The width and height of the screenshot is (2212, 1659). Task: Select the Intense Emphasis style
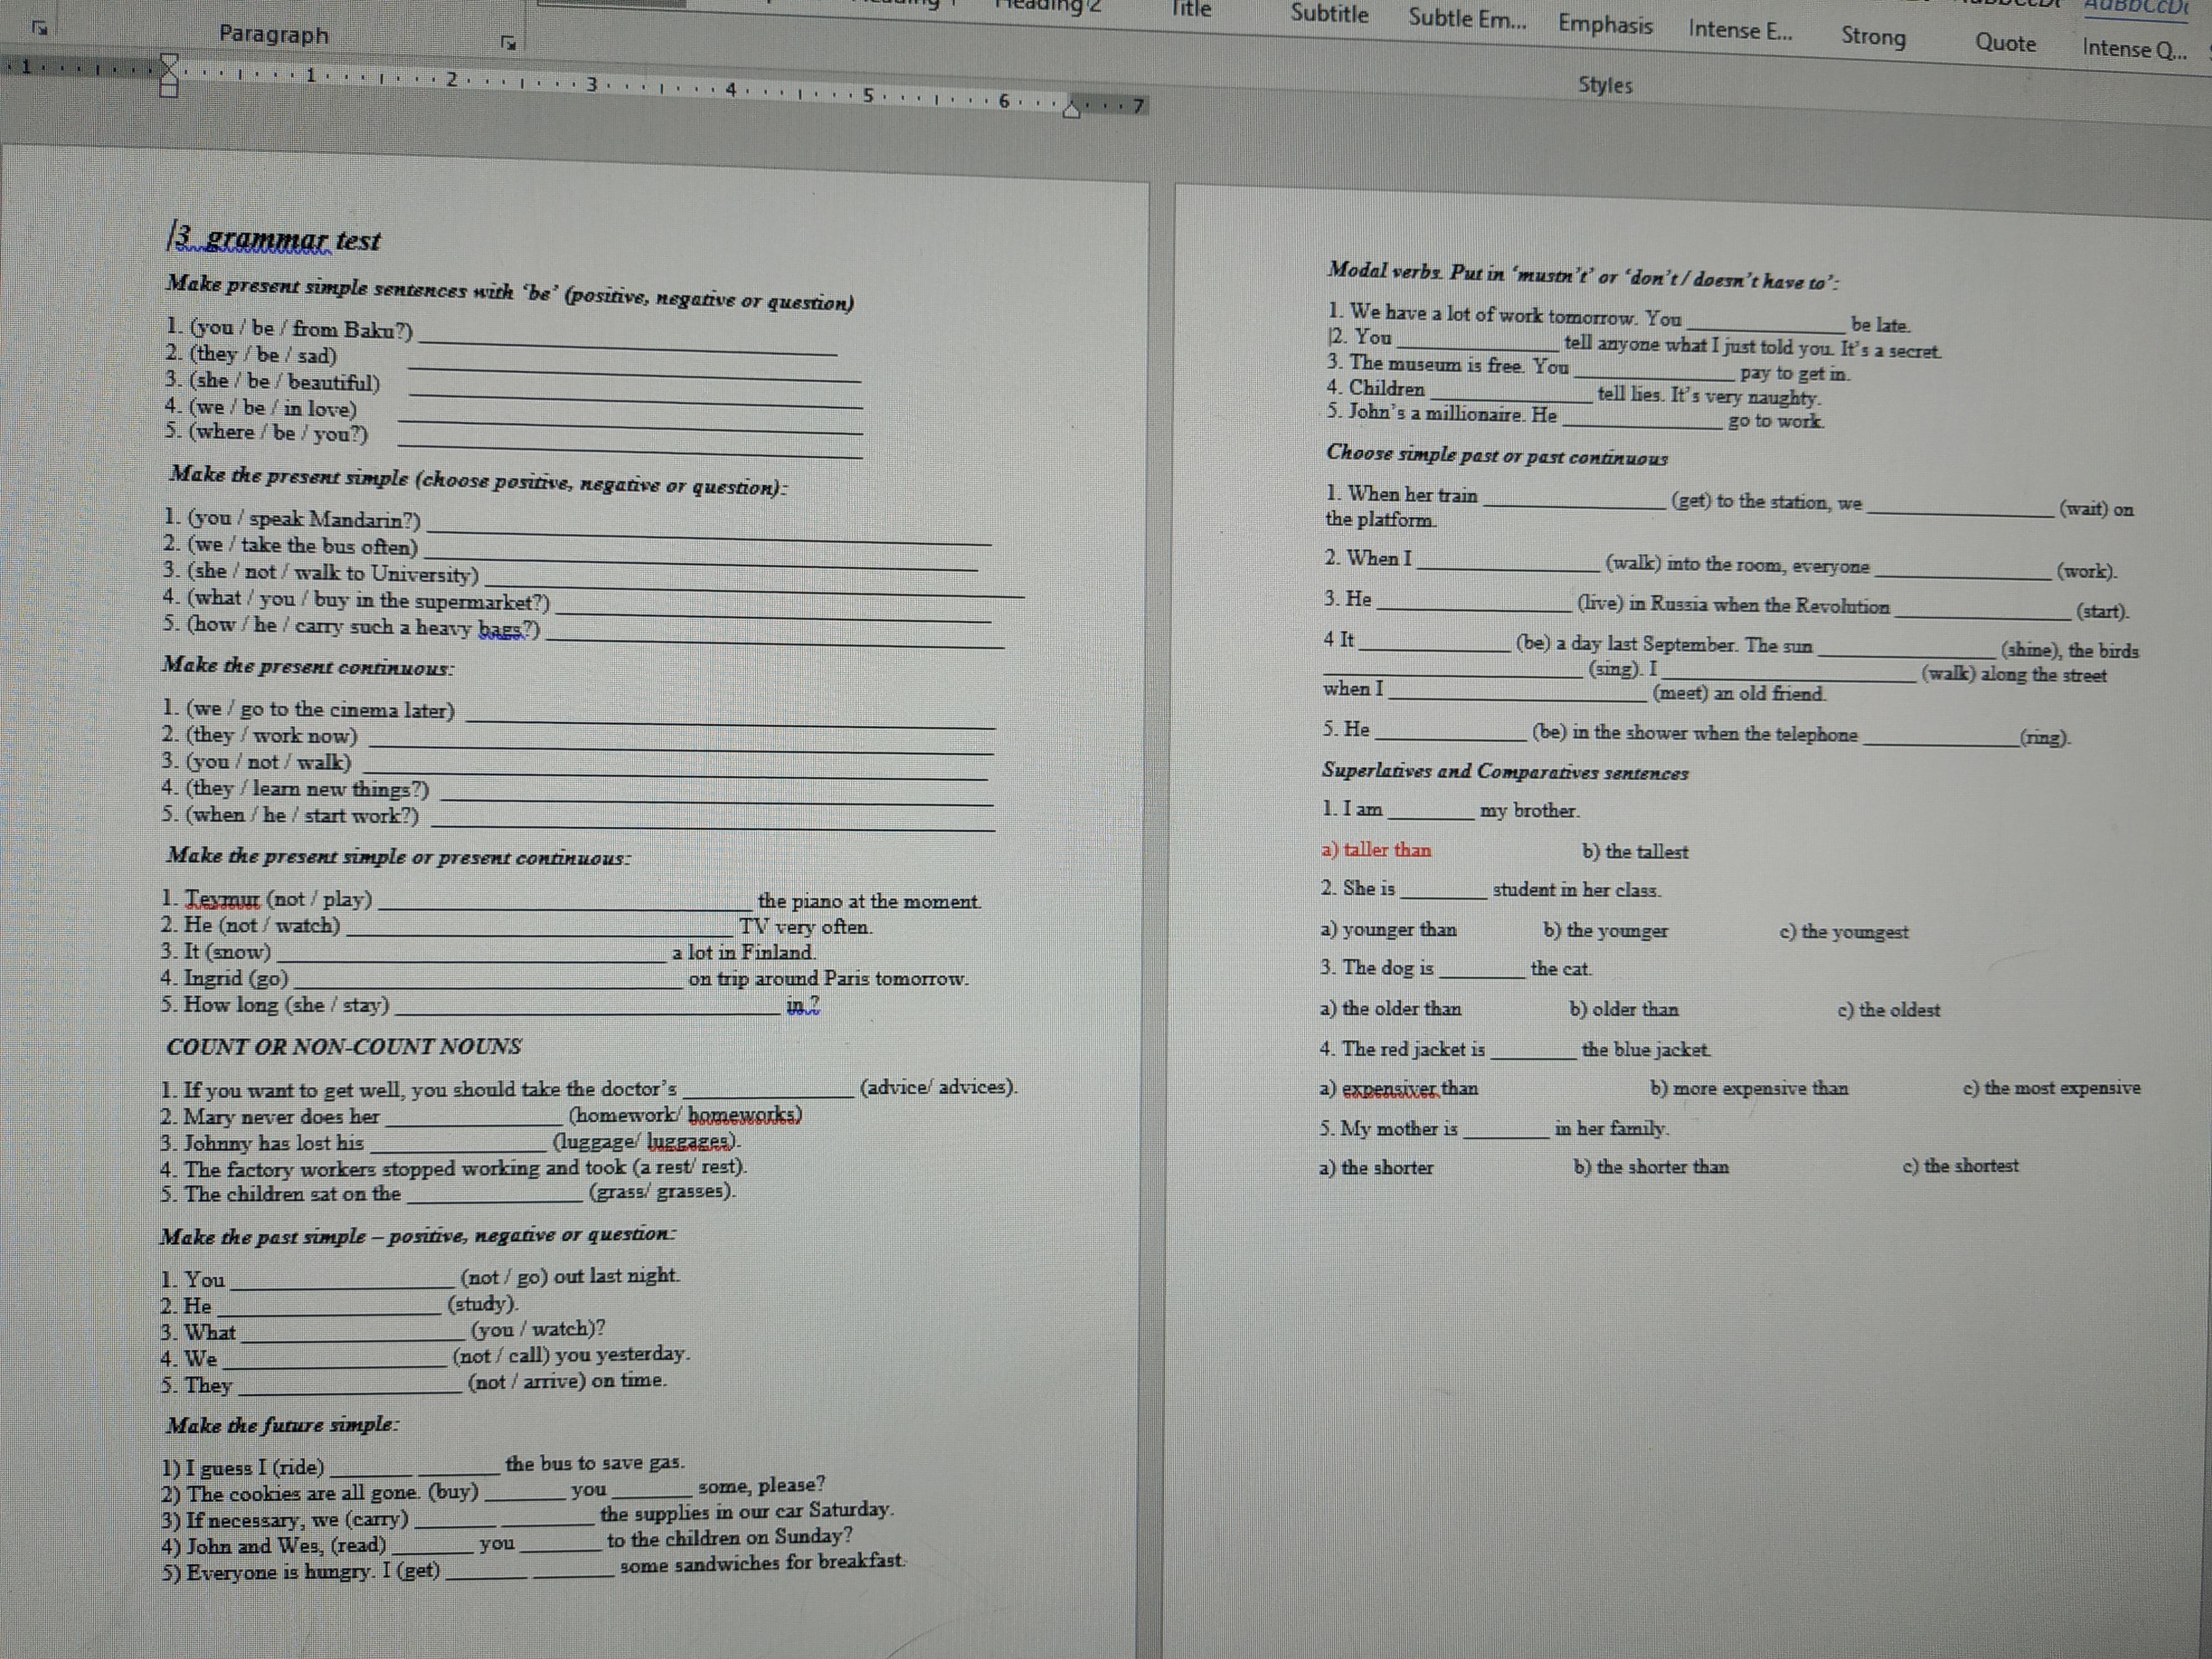[x=1739, y=30]
